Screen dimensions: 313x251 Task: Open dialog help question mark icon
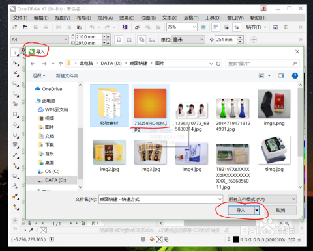pyautogui.click(x=295, y=75)
